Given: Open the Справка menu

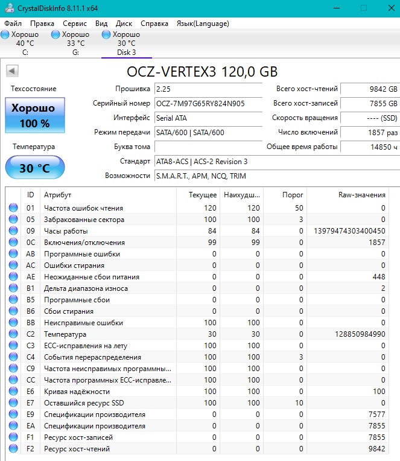Looking at the screenshot, I should point(154,24).
